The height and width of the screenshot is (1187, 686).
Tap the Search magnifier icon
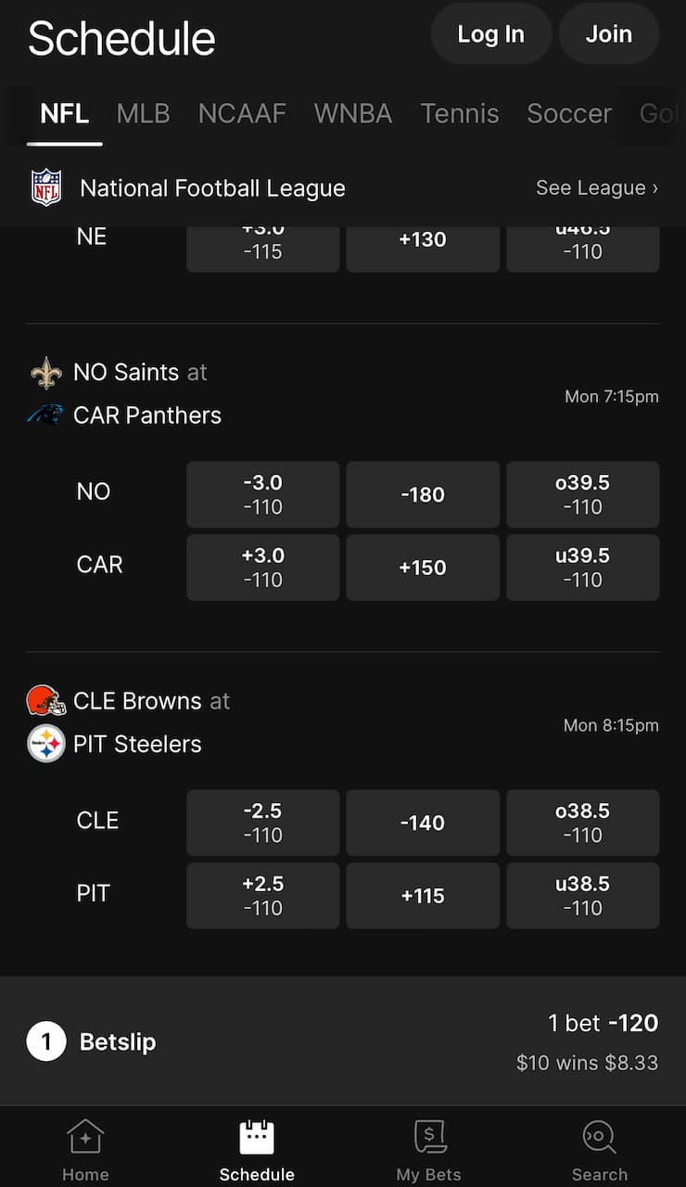[600, 1137]
